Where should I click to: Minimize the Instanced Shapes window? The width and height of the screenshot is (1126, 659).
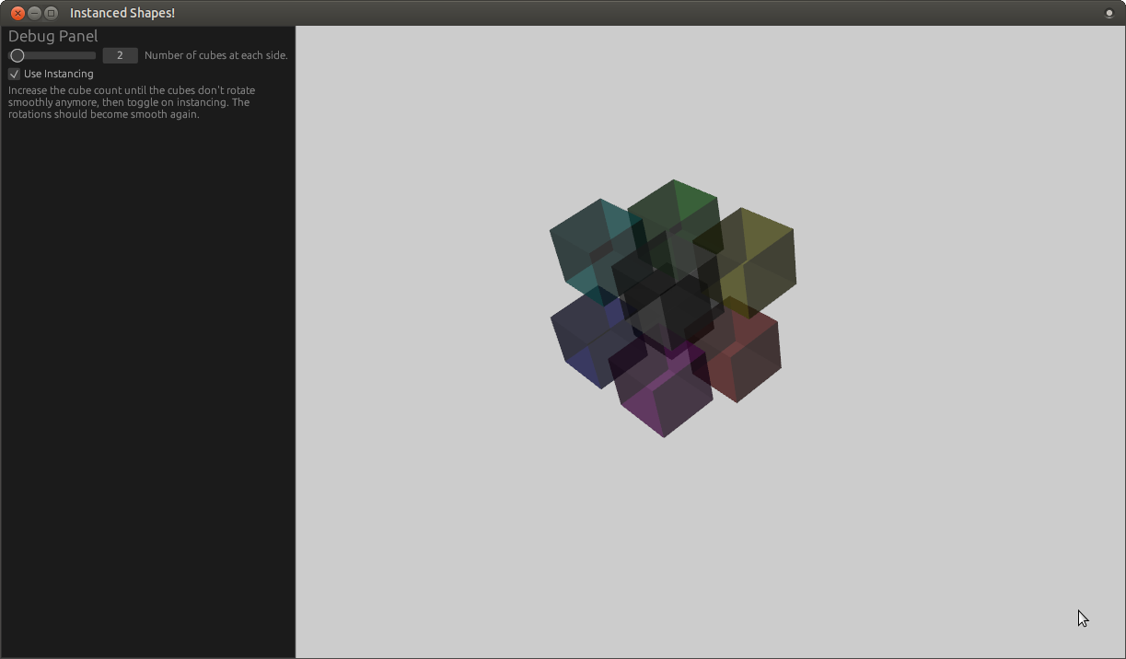click(34, 13)
